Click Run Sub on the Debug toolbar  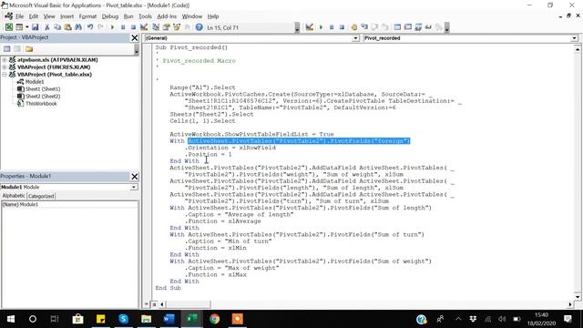[321, 27]
